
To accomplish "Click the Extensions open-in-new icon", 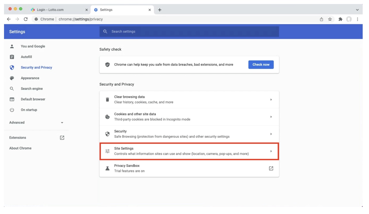I will [x=62, y=138].
